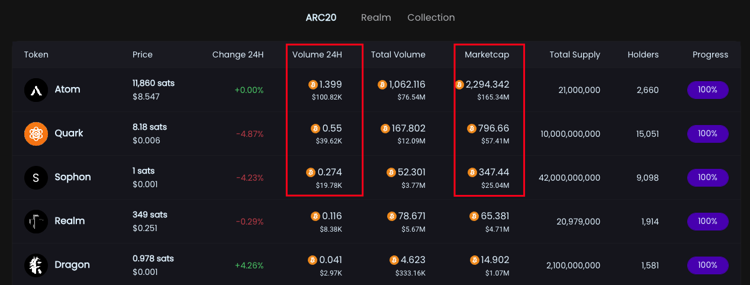Click the Sophon token logo icon

pos(36,178)
